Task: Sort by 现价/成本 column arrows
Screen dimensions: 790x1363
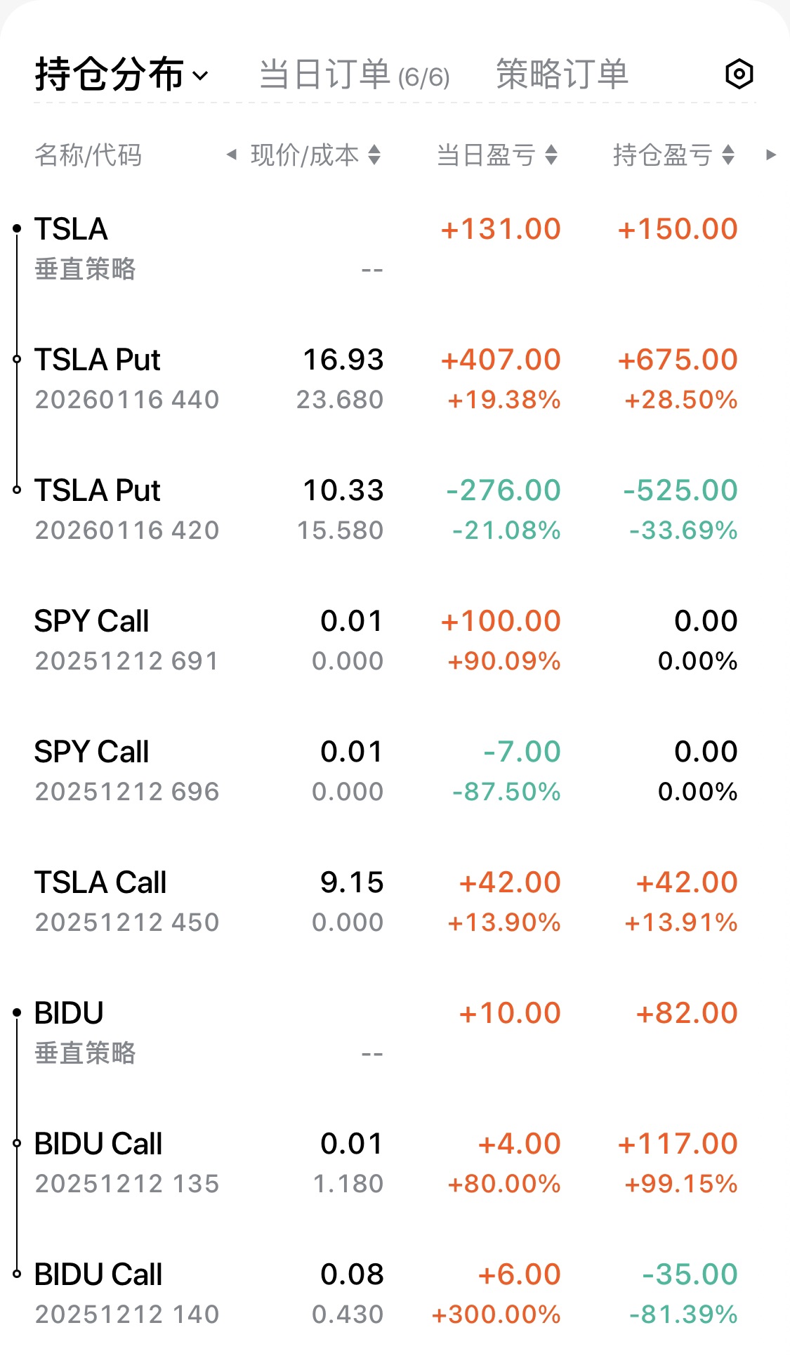Action: point(374,155)
